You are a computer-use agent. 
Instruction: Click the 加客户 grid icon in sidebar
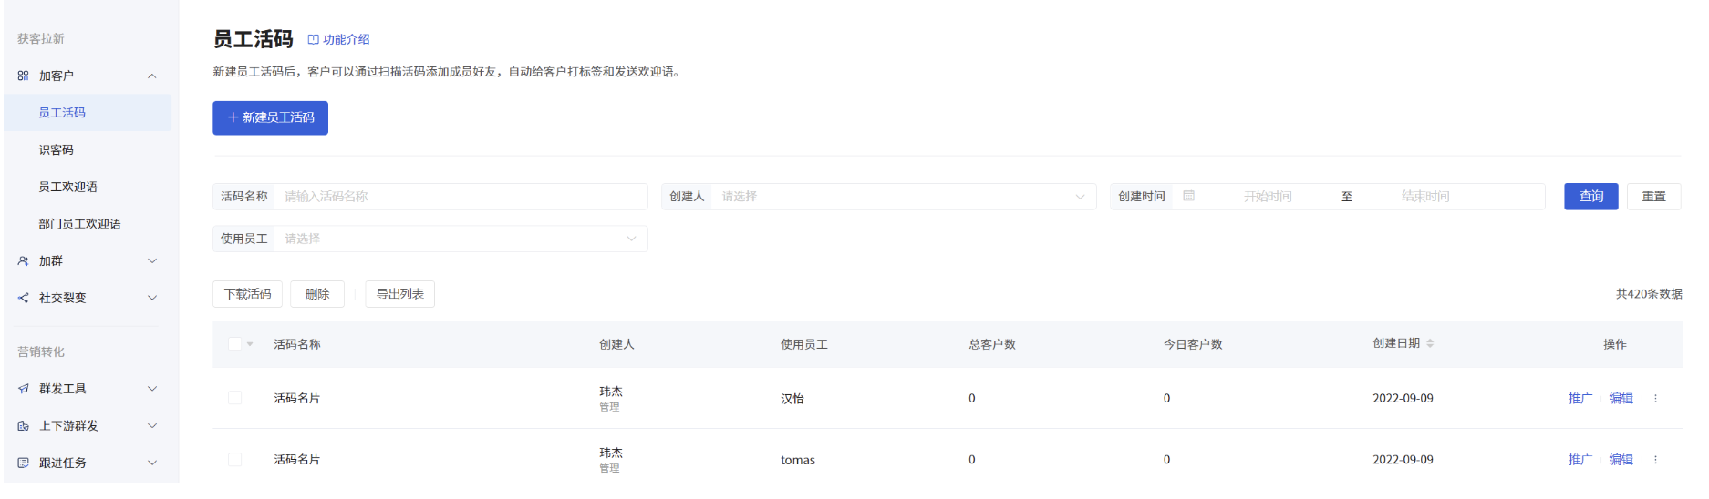pyautogui.click(x=23, y=76)
